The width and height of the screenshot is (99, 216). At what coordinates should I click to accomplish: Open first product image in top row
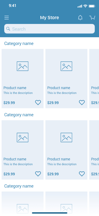point(22,66)
